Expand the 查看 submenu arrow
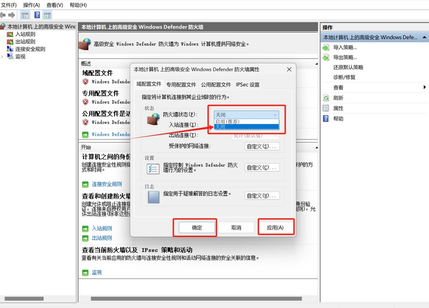The image size is (429, 308). tap(424, 87)
